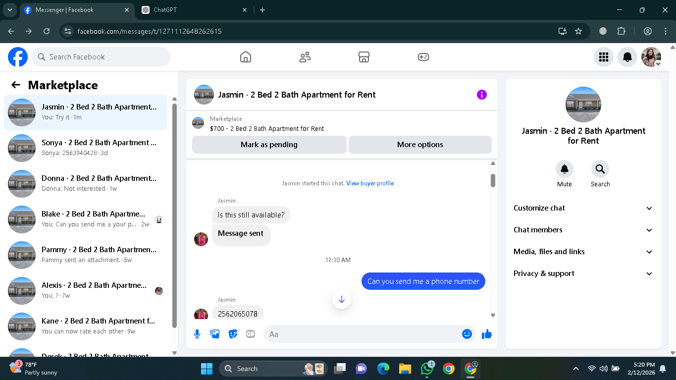Click the Search Facebook field
This screenshot has height=380, width=676.
pos(101,57)
